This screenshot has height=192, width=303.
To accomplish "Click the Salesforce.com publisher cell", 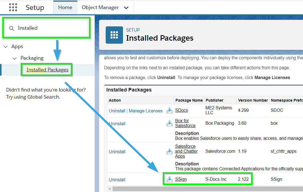I will pyautogui.click(x=220, y=151).
